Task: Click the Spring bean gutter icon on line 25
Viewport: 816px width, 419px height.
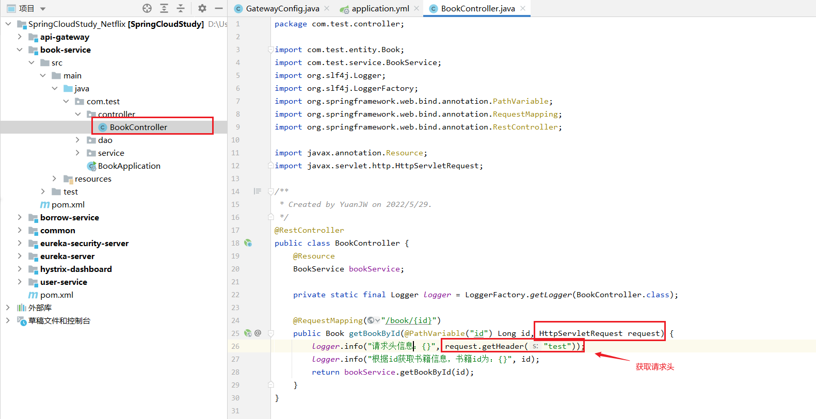Action: pyautogui.click(x=248, y=333)
